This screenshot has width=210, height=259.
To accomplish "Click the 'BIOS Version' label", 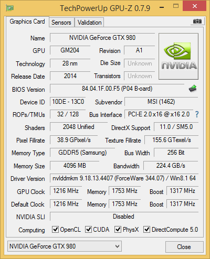I will click(28, 90).
